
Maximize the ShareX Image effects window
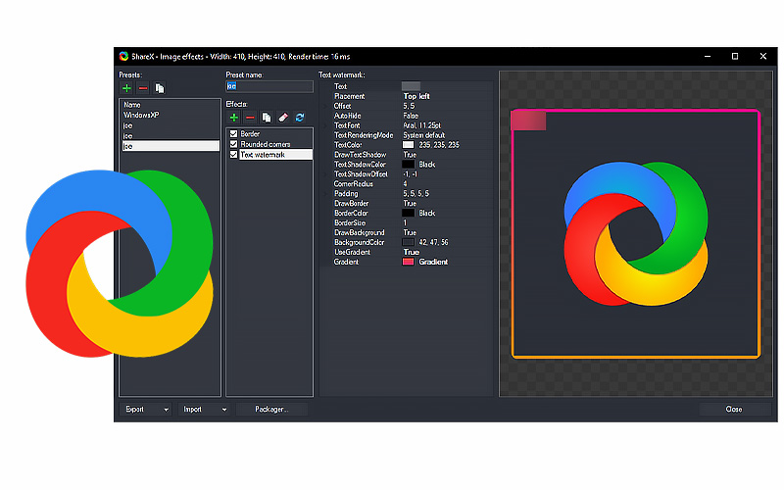735,57
